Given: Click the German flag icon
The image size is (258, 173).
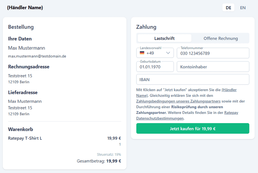Looking at the screenshot, I should [142, 53].
